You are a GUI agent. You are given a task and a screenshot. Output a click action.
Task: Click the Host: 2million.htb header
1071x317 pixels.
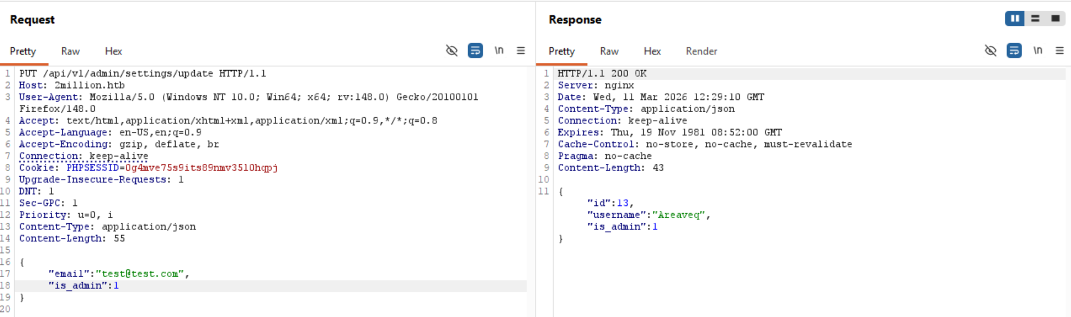(x=72, y=85)
